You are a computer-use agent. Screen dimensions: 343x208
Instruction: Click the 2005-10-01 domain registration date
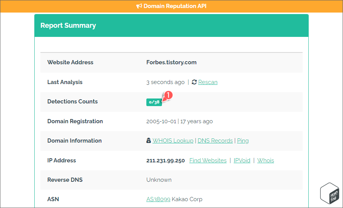(x=161, y=121)
